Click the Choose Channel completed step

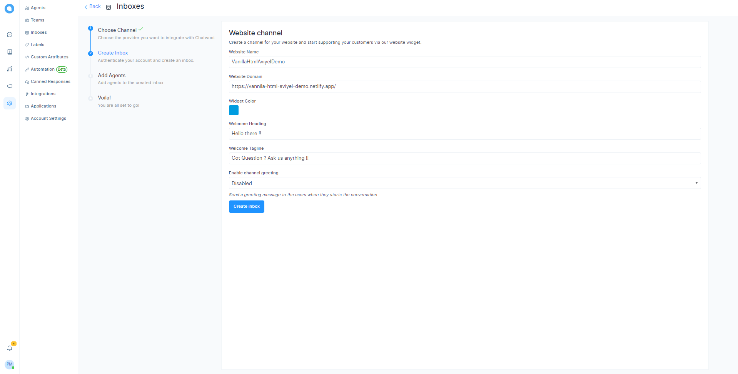point(117,30)
